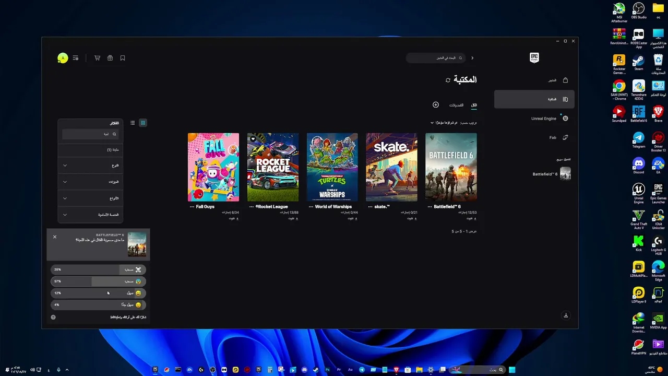668x376 pixels.
Task: Open the skate. cover thumbnail
Action: click(391, 167)
